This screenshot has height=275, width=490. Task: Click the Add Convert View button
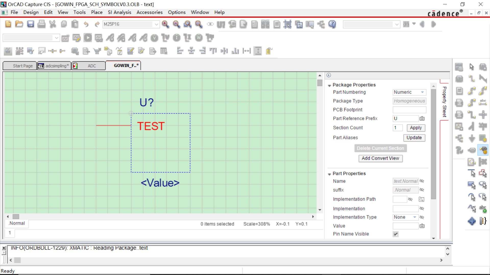pyautogui.click(x=380, y=158)
